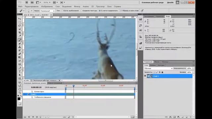Select the Clone Stamp tool
212x119 pixels.
coord(20,47)
